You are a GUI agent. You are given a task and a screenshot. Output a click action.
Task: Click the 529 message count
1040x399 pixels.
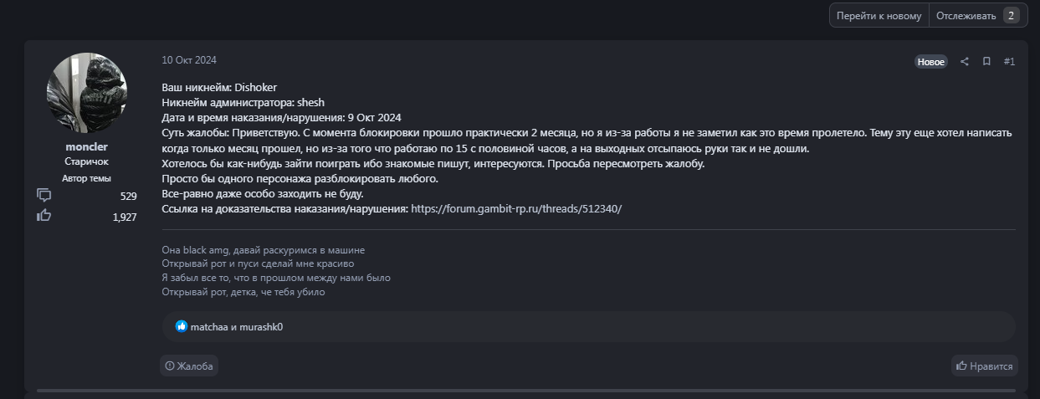pyautogui.click(x=128, y=196)
